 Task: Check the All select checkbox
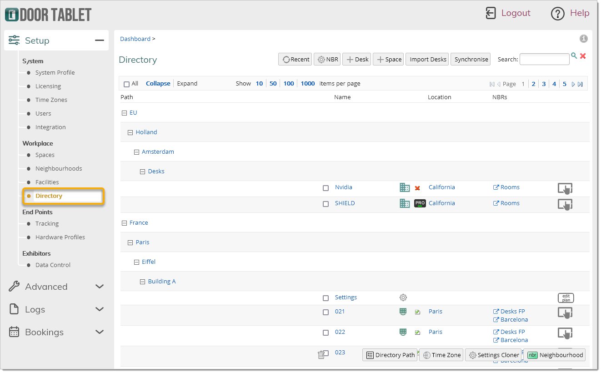126,84
